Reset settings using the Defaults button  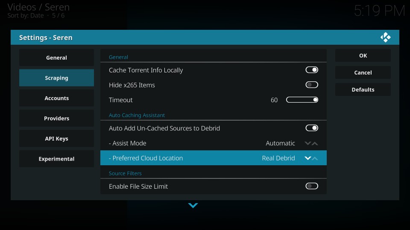[363, 89]
